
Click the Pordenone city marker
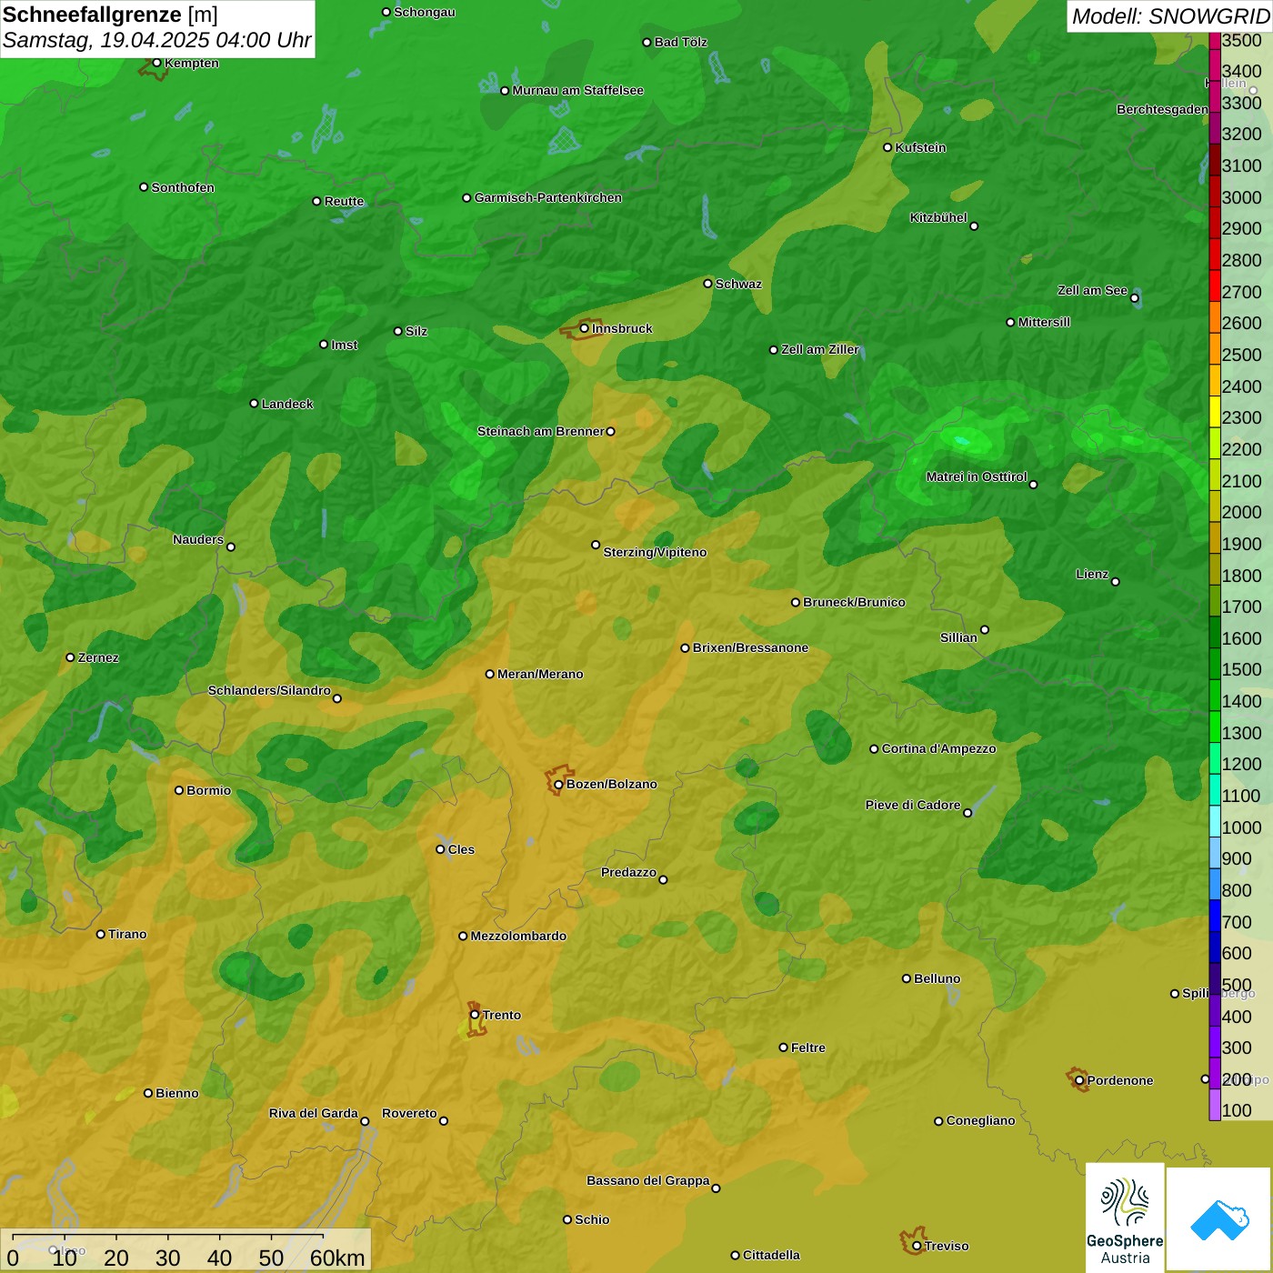pyautogui.click(x=1079, y=1080)
